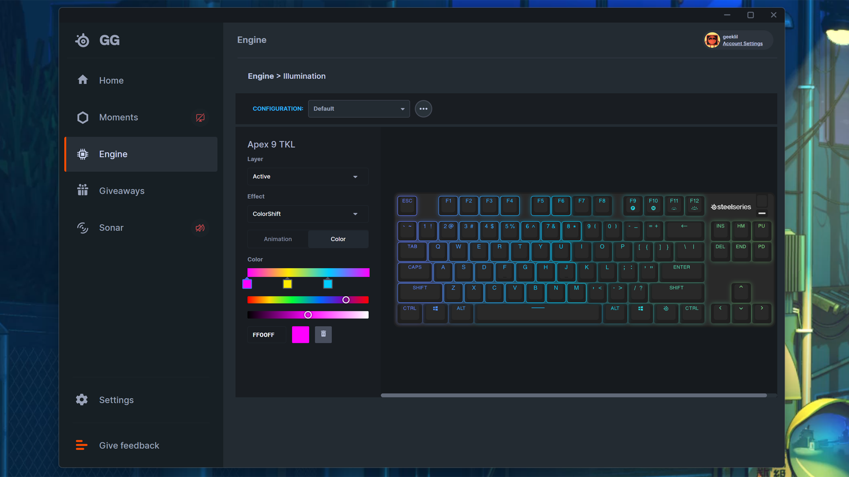Click the Settings gear icon
Screen dimensions: 849x477
coord(82,400)
